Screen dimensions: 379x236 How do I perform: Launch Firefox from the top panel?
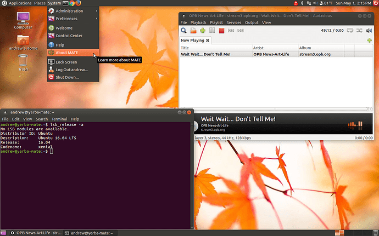point(78,3)
